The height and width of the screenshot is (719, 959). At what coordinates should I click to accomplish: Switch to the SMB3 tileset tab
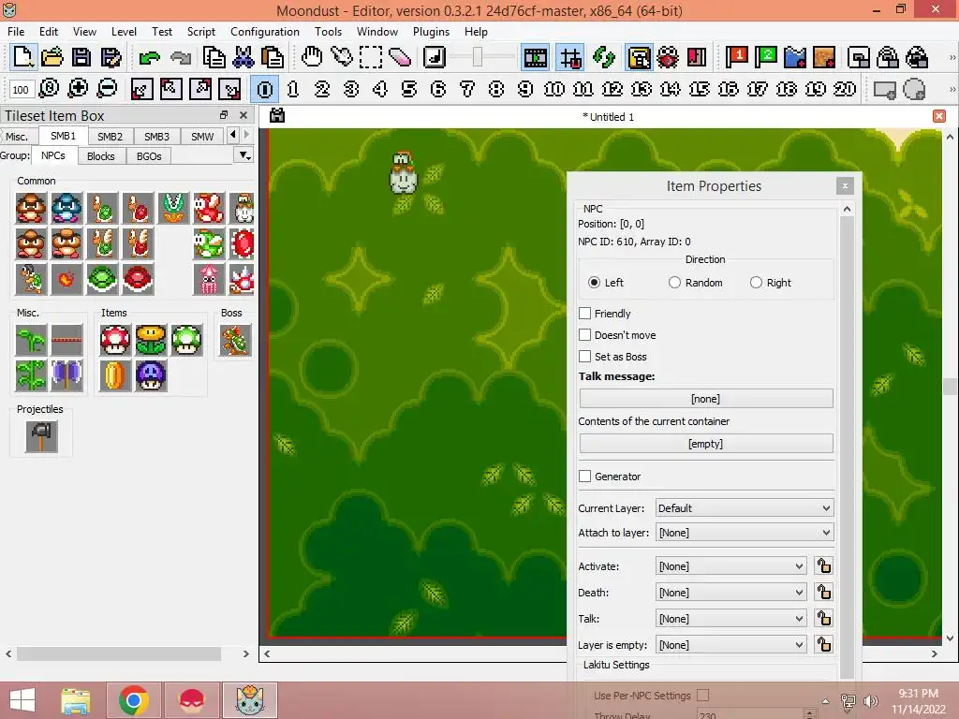click(x=156, y=137)
